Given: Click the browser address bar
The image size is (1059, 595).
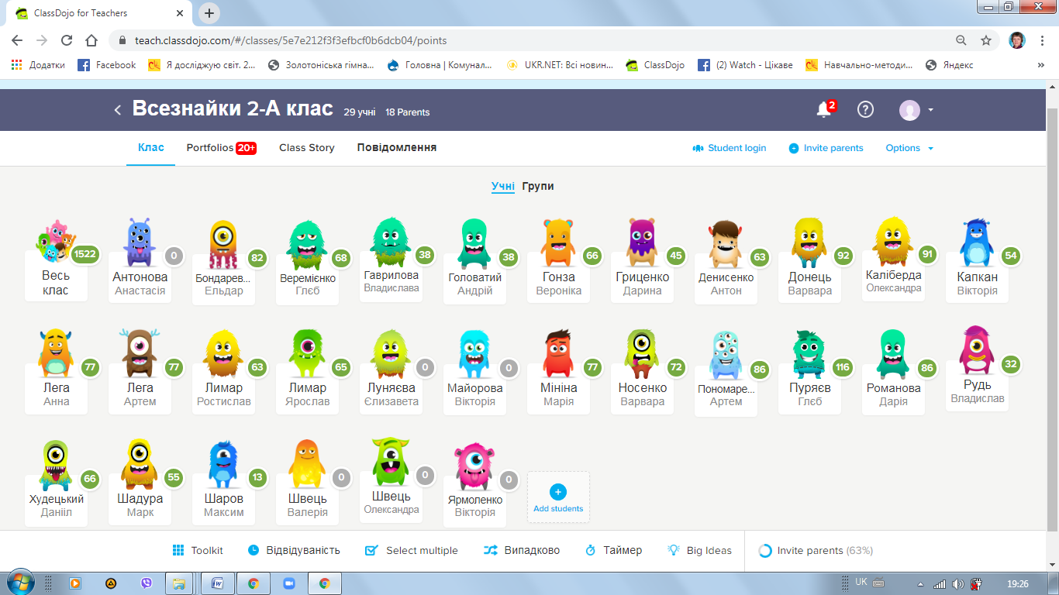Looking at the screenshot, I should coord(535,40).
